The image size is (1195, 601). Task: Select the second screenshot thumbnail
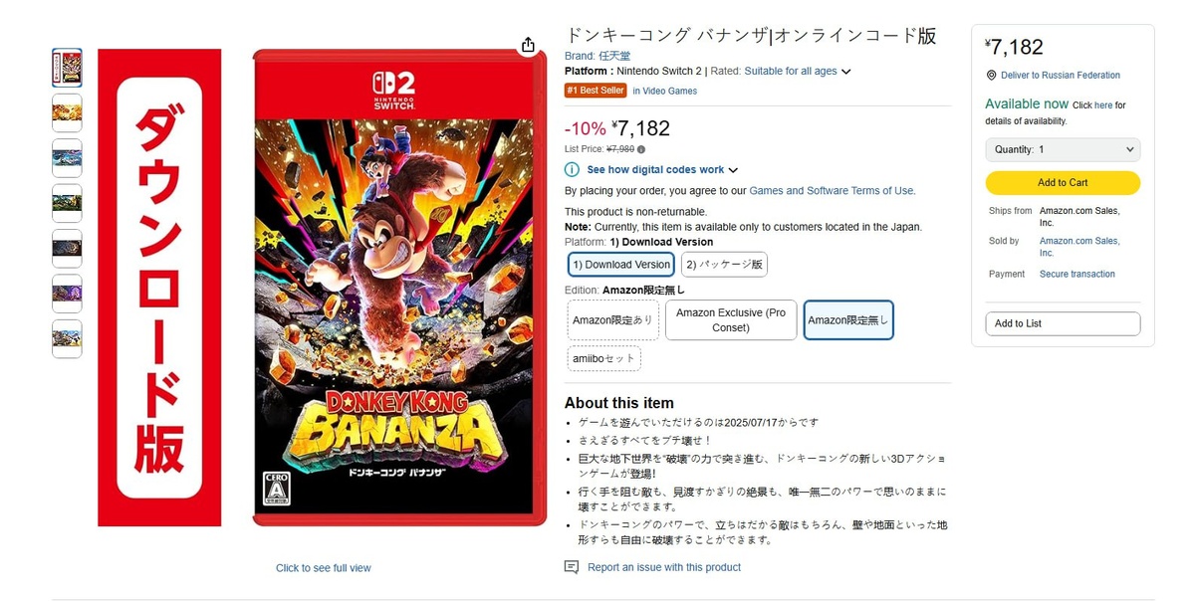pyautogui.click(x=67, y=157)
